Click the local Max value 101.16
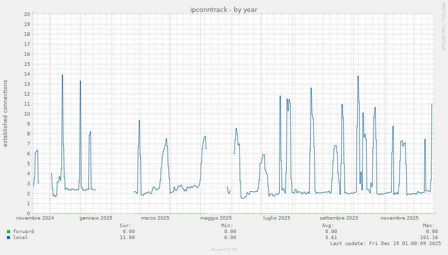Screen dimensions: 448x255 429,238
